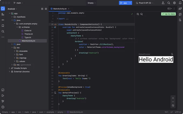Click deploy preview icon next to DefaultPreview
183x114 pixels.
(x=172, y=54)
